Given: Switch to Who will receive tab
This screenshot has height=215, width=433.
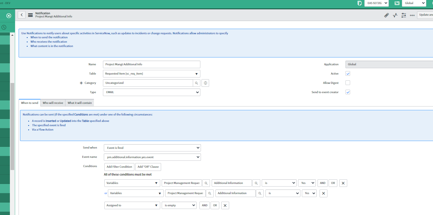Looking at the screenshot, I should pyautogui.click(x=53, y=103).
